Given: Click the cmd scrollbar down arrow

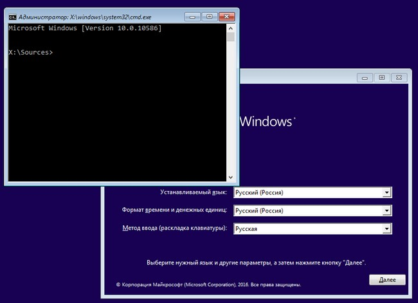Looking at the screenshot, I should click(x=231, y=177).
